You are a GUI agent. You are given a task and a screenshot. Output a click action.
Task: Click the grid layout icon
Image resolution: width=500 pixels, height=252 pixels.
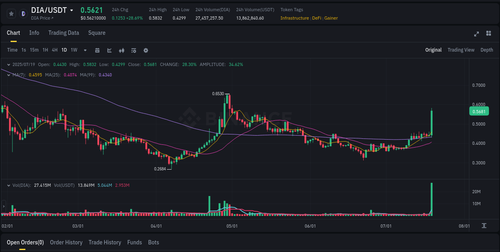[x=489, y=34]
